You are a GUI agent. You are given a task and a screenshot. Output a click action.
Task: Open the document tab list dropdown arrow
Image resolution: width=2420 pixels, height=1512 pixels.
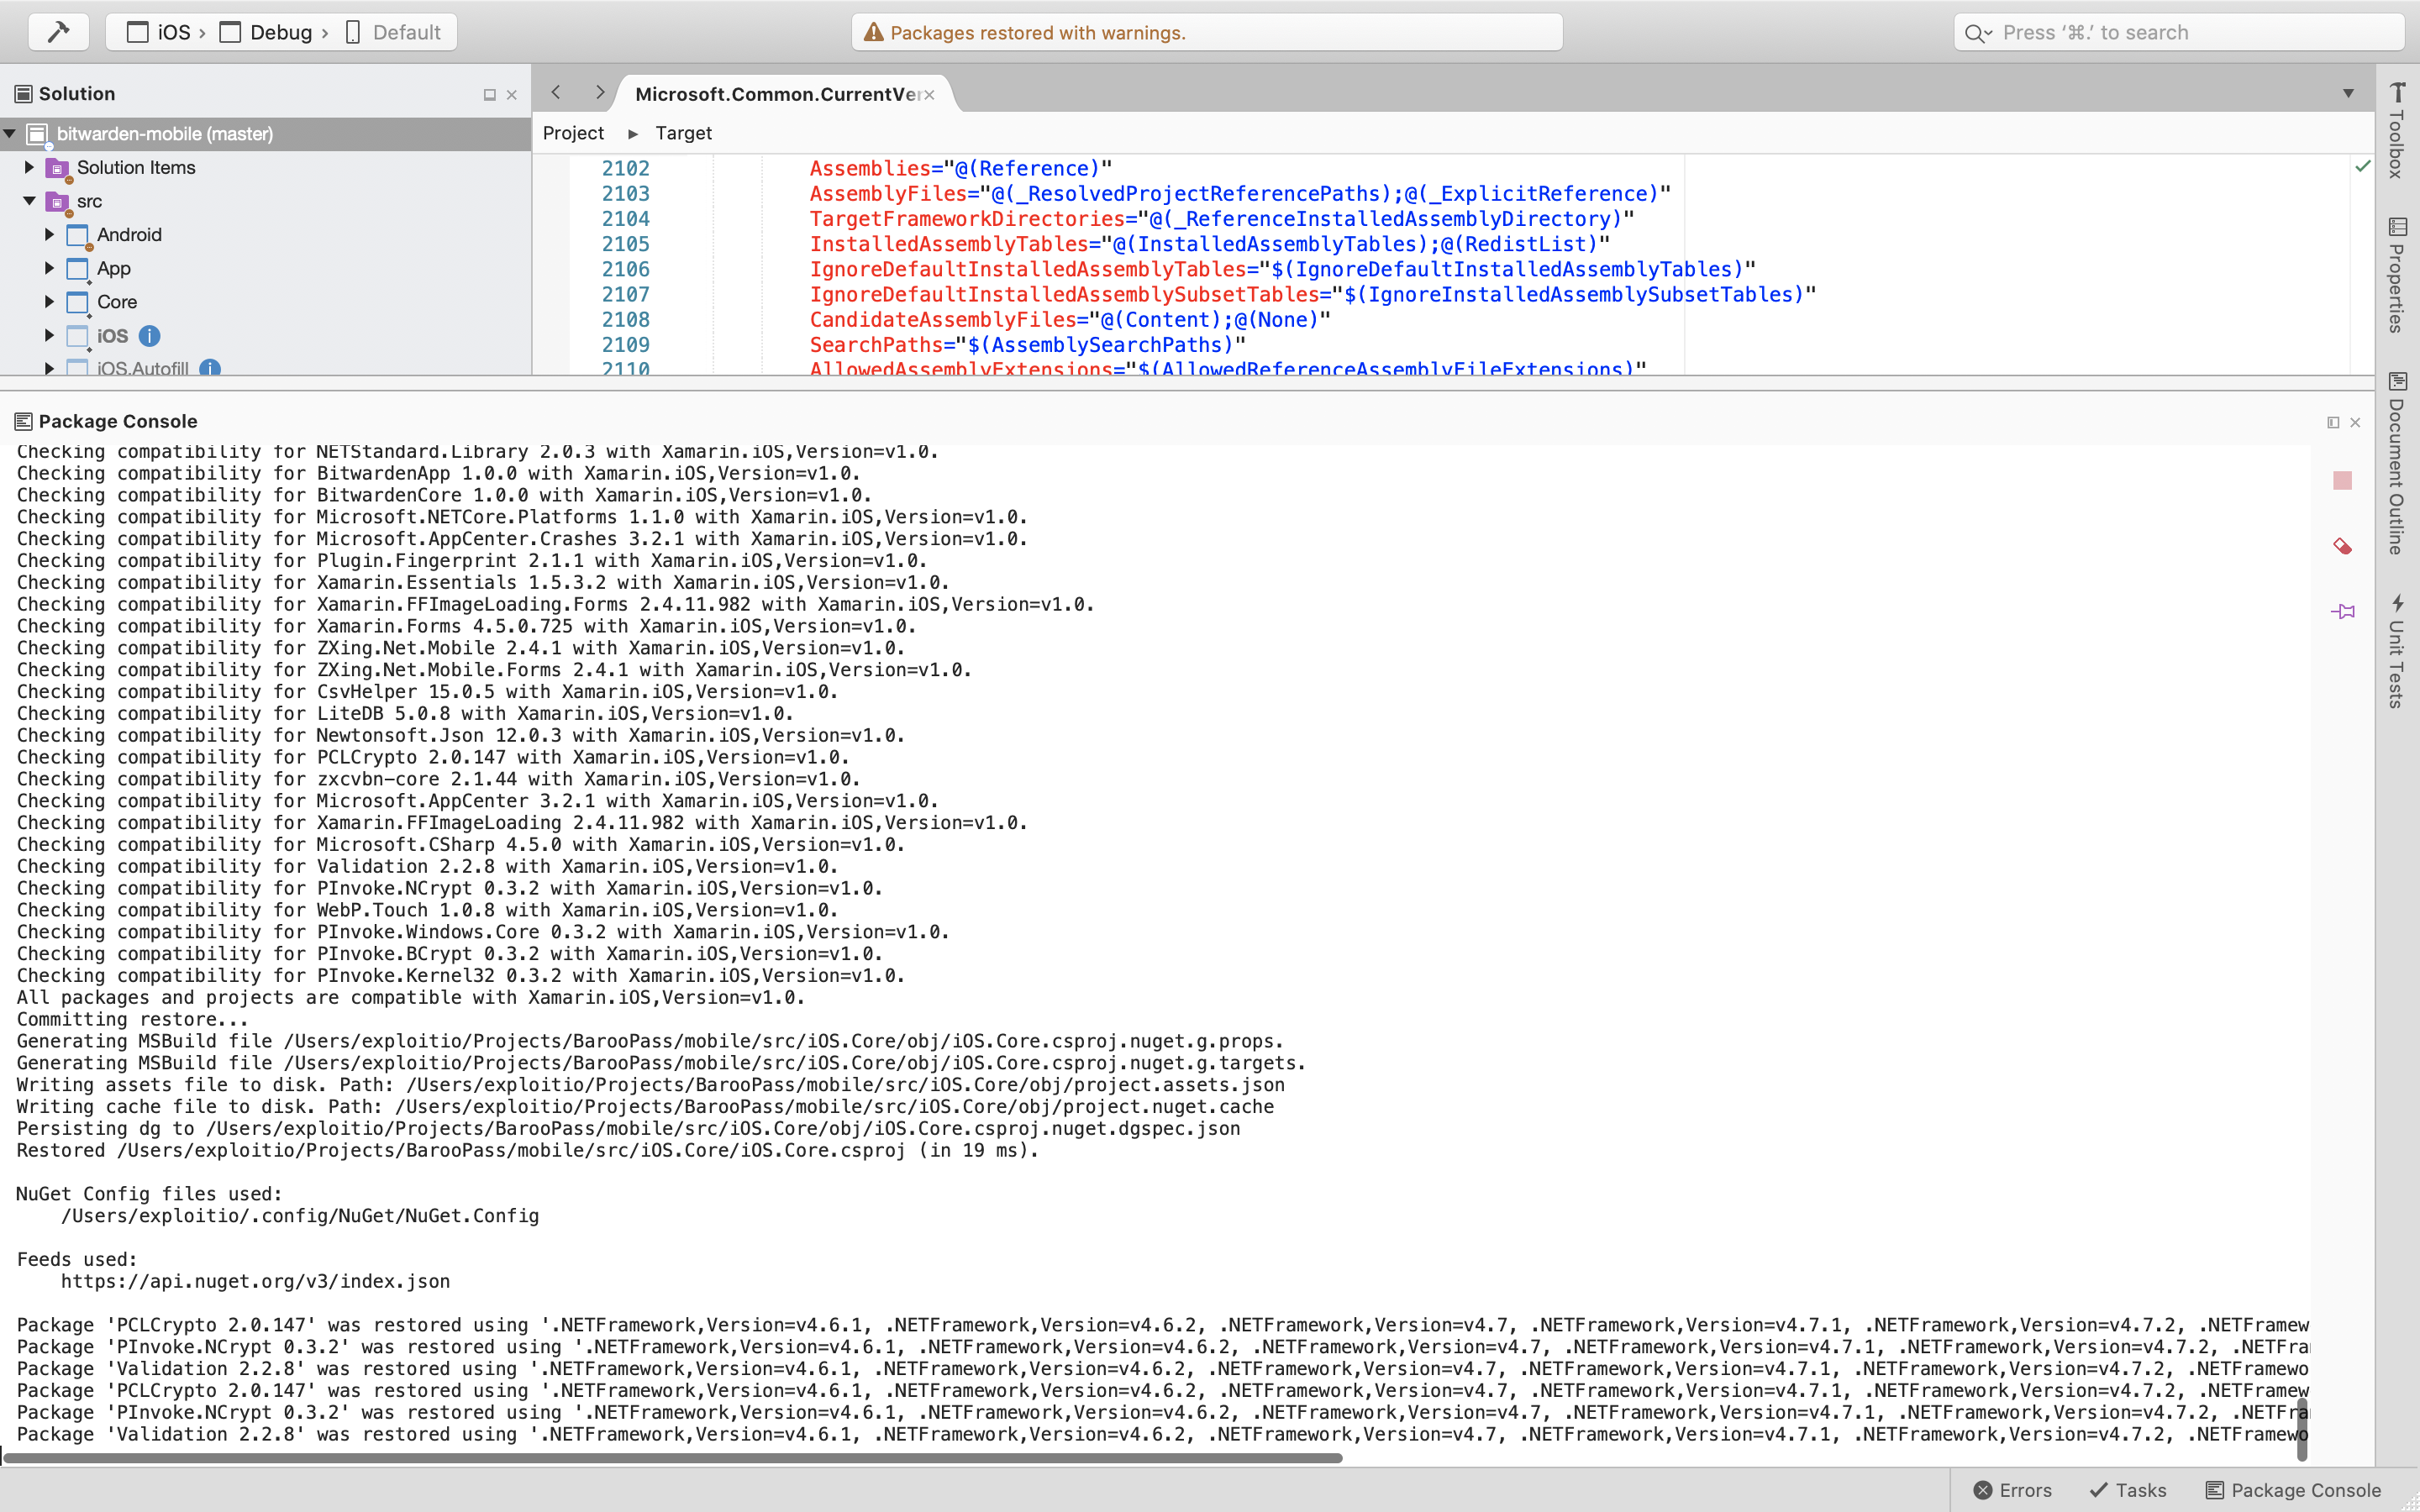(x=2348, y=93)
